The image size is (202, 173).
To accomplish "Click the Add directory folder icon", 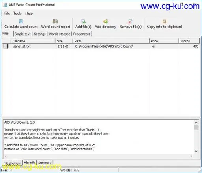I will click(105, 21).
